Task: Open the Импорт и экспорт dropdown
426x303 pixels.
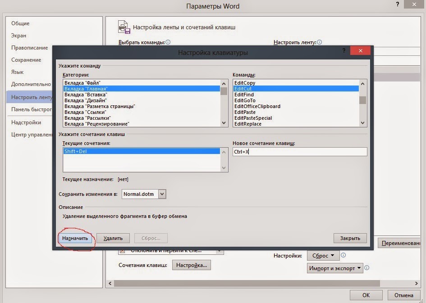Action: click(x=334, y=268)
